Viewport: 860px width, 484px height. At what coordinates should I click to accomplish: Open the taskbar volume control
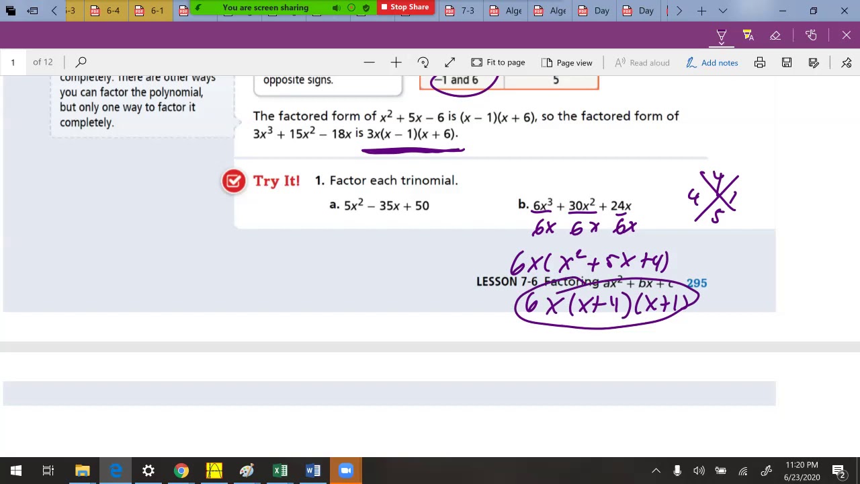[x=699, y=471]
